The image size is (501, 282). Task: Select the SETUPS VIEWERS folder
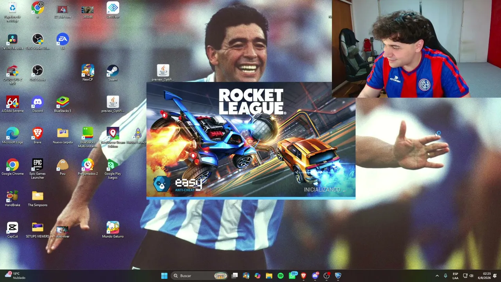tap(38, 230)
